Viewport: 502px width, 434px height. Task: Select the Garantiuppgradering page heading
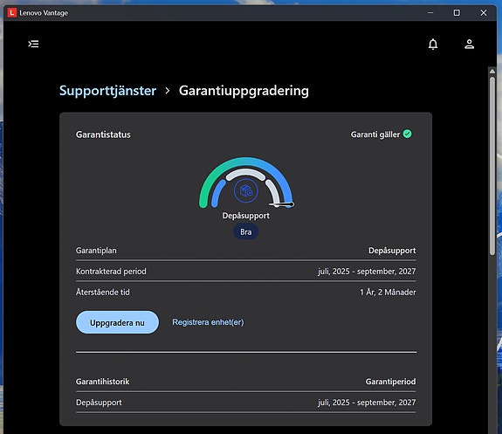coord(244,91)
